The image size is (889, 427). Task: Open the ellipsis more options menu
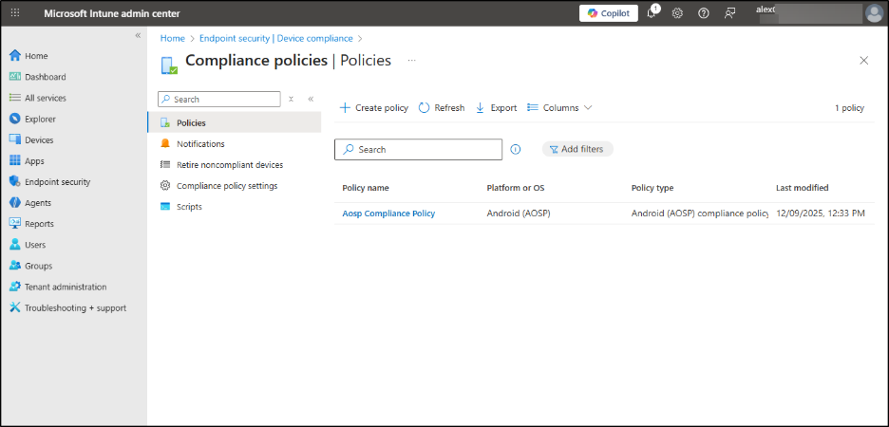click(412, 60)
